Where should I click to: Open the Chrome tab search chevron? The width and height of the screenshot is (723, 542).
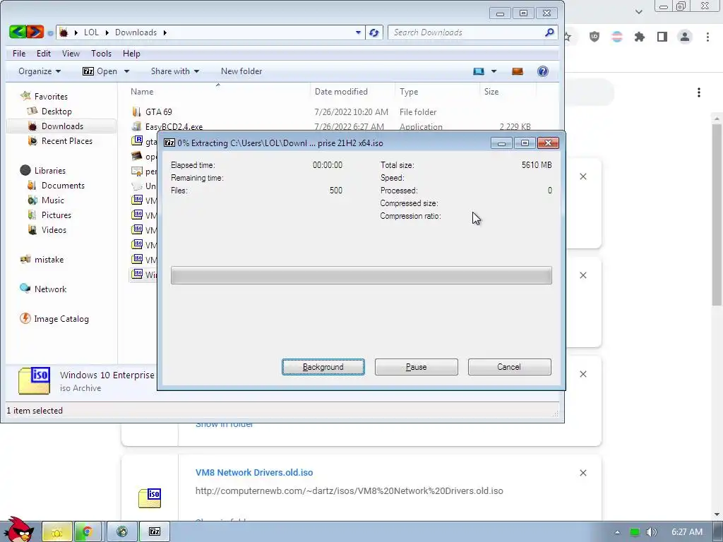[638, 11]
